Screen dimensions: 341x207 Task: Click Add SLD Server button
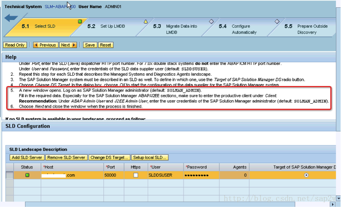point(27,157)
